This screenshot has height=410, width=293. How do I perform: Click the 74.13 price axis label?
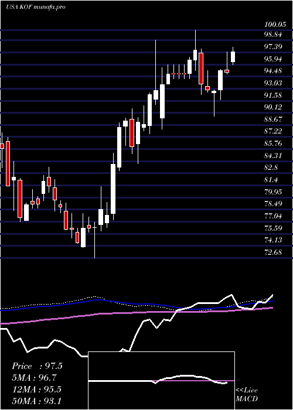(273, 240)
